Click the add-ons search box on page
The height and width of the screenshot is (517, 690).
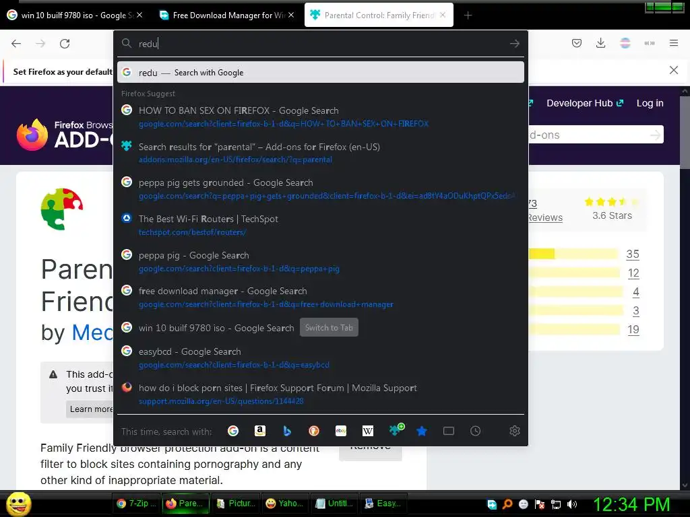[x=590, y=135]
